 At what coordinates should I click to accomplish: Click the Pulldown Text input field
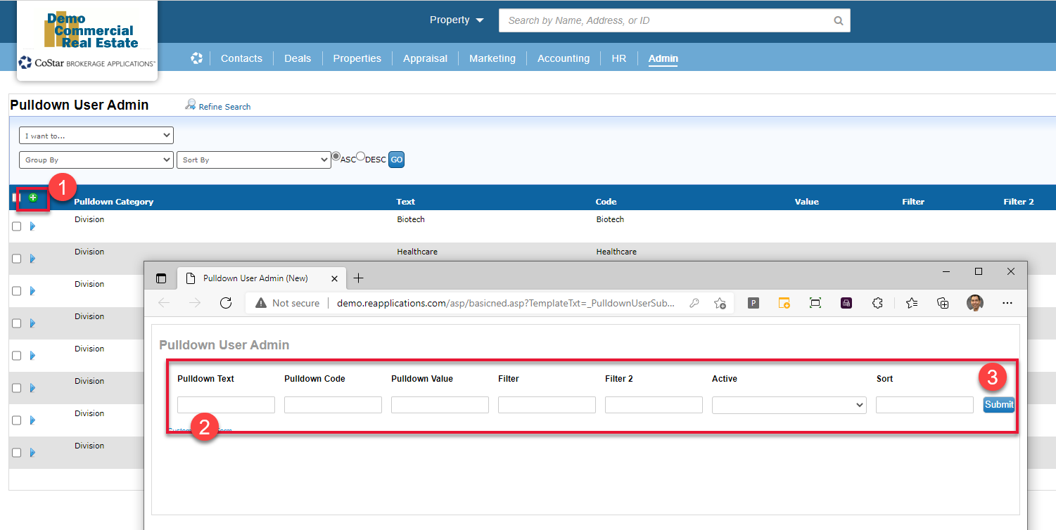click(226, 405)
